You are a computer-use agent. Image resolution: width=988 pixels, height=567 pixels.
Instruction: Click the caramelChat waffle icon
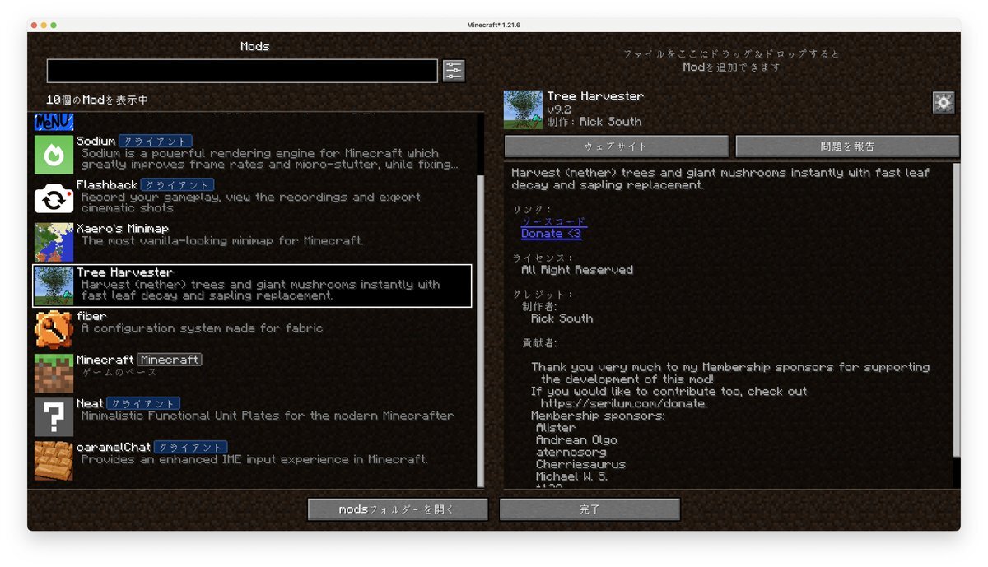[54, 460]
